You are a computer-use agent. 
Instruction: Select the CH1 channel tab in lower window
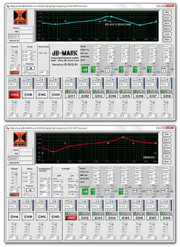coord(71,218)
